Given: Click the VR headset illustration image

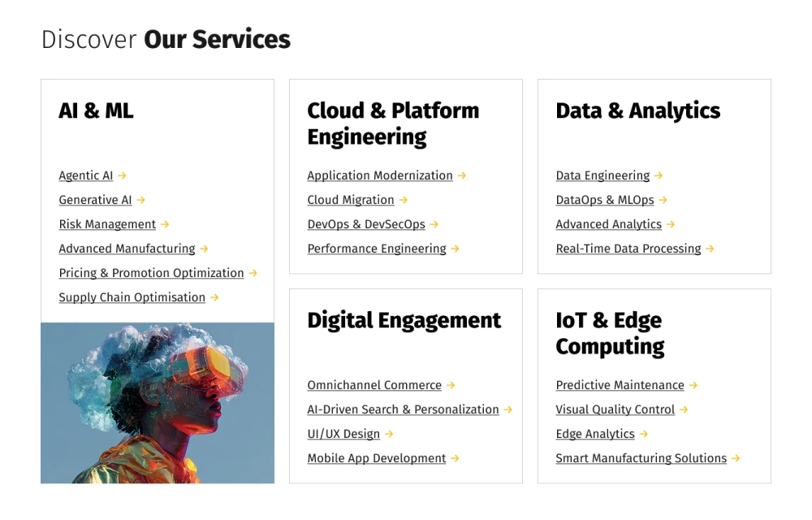Looking at the screenshot, I should click(x=158, y=403).
